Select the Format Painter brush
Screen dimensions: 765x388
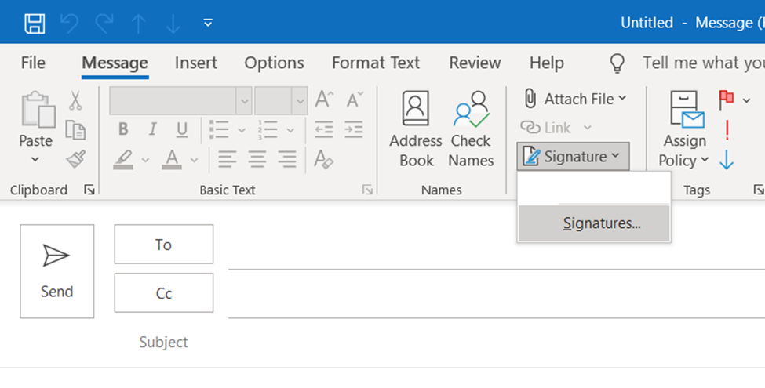coord(75,160)
